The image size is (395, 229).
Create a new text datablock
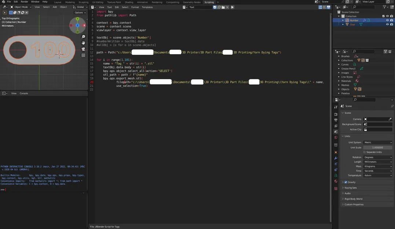tap(219, 7)
